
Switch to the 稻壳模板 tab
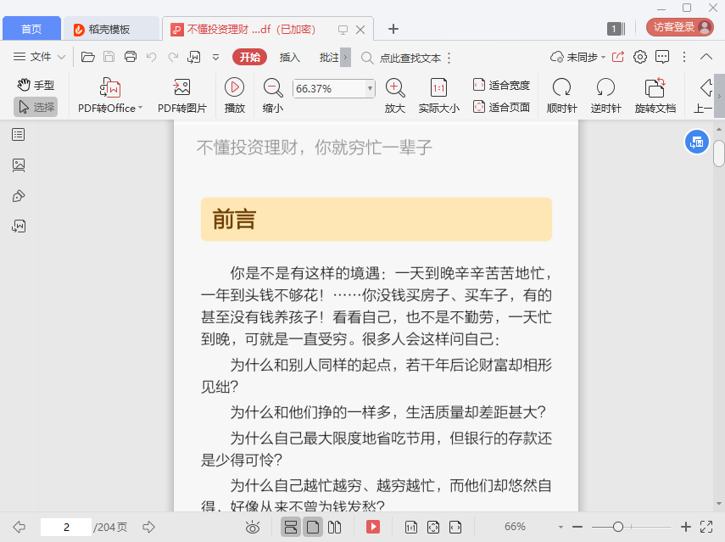[111, 29]
